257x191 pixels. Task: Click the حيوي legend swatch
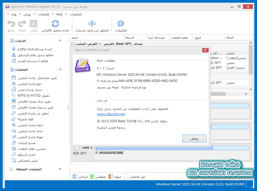[111, 176]
